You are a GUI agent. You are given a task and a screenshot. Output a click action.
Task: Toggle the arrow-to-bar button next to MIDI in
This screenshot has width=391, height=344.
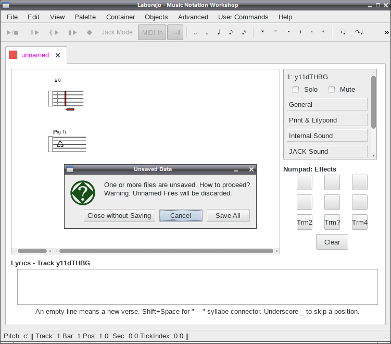click(175, 32)
